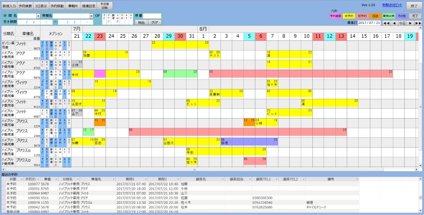Expand the 分類名 dropdown
Viewport: 424px width, 215px height.
[39, 16]
